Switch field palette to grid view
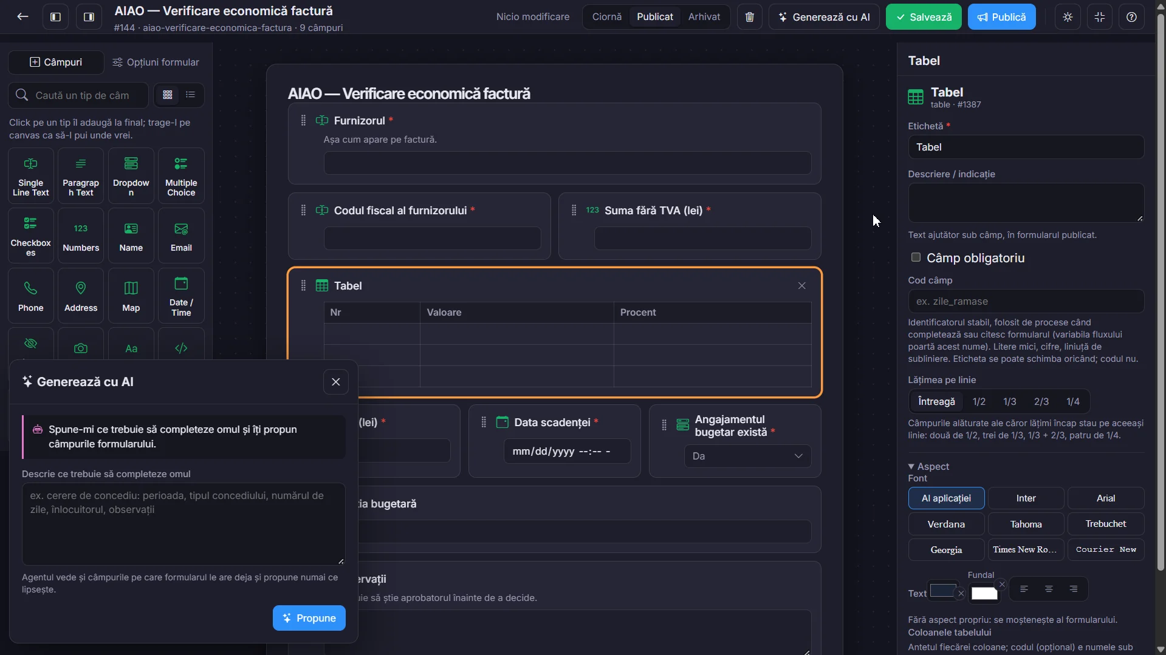The height and width of the screenshot is (655, 1166). (168, 95)
